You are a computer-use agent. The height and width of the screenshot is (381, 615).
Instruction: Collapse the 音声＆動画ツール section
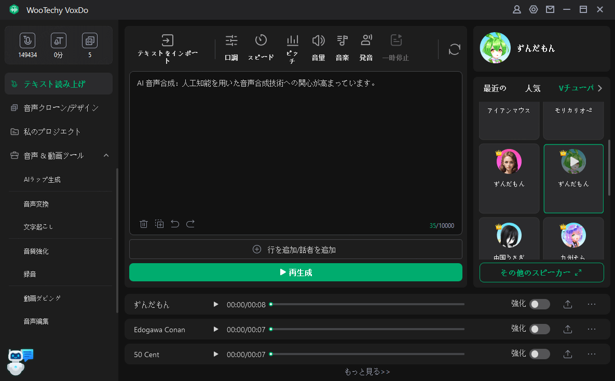tap(106, 155)
